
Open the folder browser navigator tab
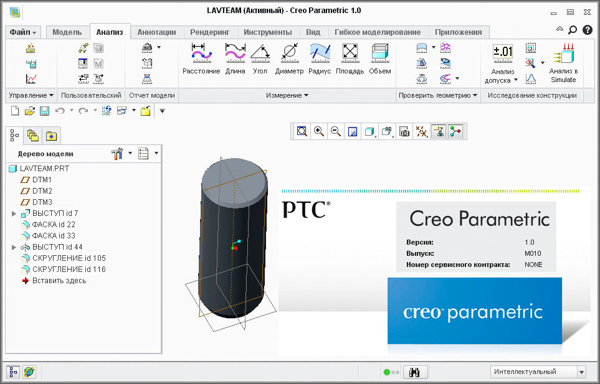coord(33,136)
